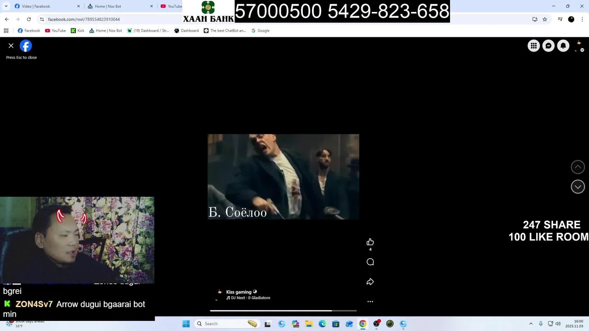589x331 pixels.
Task: Bookmark this page with the star icon
Action: click(x=545, y=19)
